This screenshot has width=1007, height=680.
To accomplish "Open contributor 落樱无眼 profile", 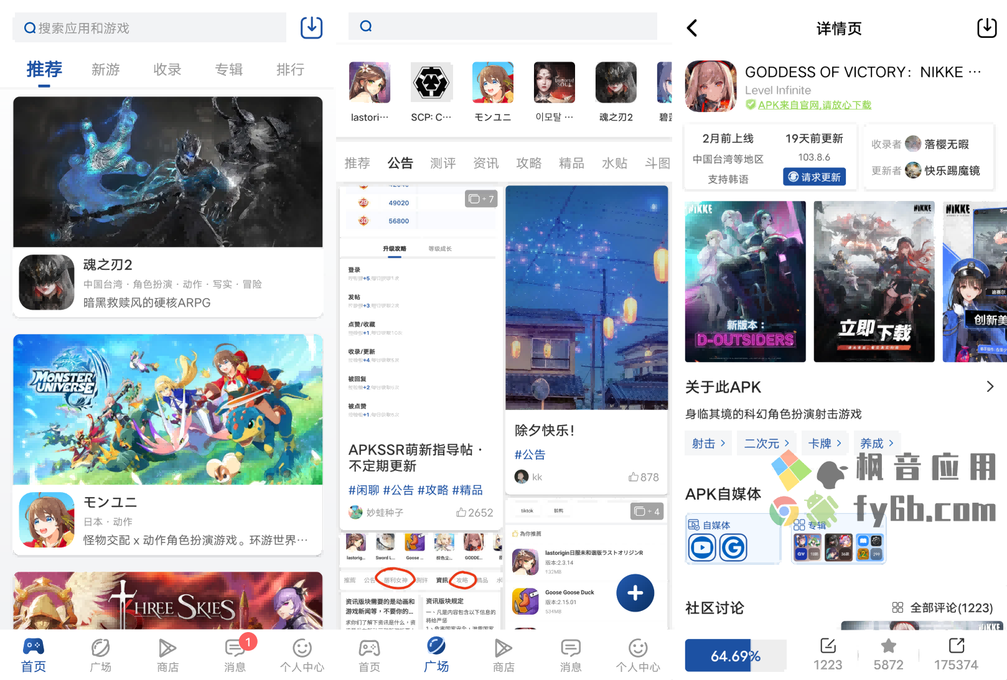I will tap(937, 144).
